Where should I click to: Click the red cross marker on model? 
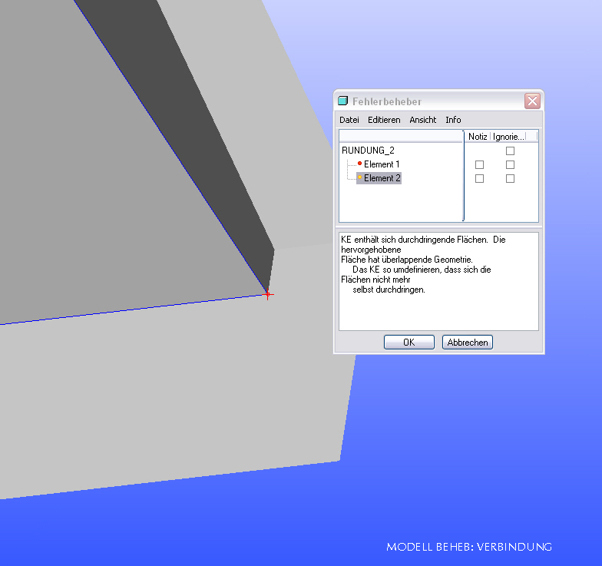coord(268,295)
